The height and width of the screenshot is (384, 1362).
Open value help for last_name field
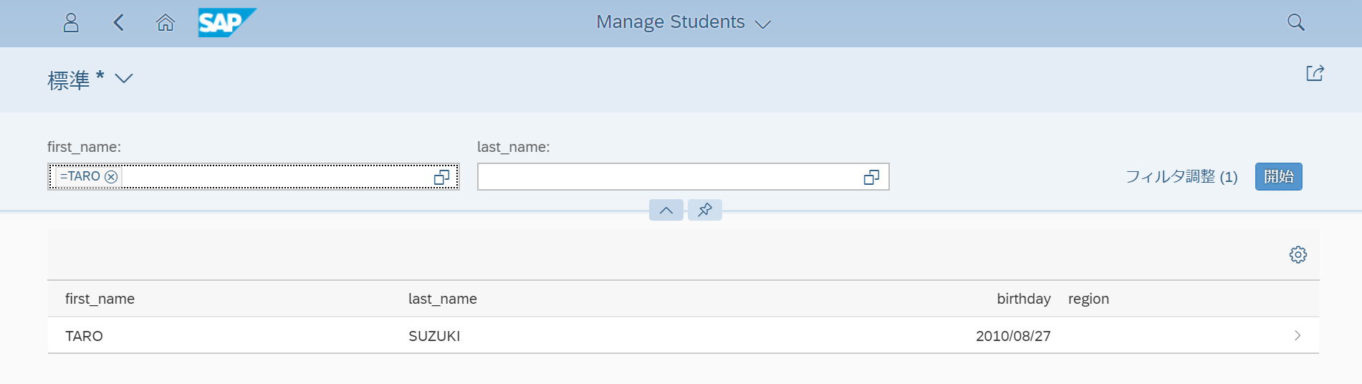[872, 177]
